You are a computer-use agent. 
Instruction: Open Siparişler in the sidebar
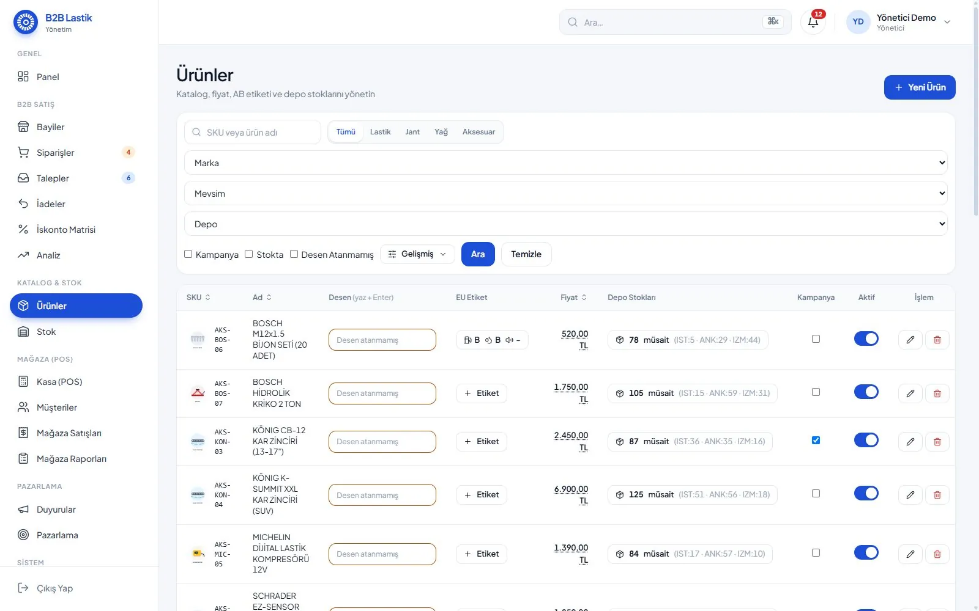76,153
